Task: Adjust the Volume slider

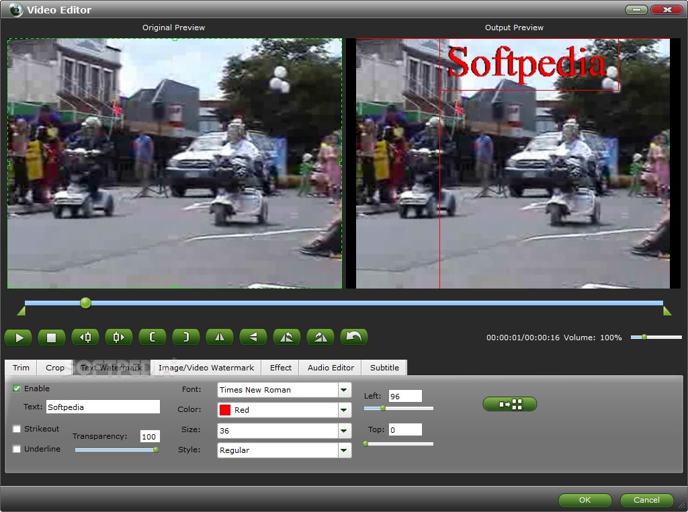Action: click(x=656, y=337)
